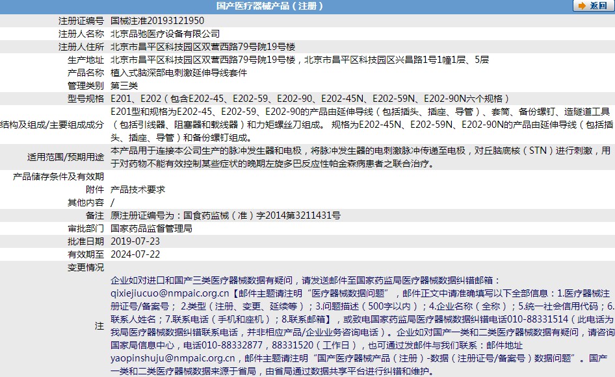Click the 注 label beside the notice
615x377 pixels.
pyautogui.click(x=99, y=326)
